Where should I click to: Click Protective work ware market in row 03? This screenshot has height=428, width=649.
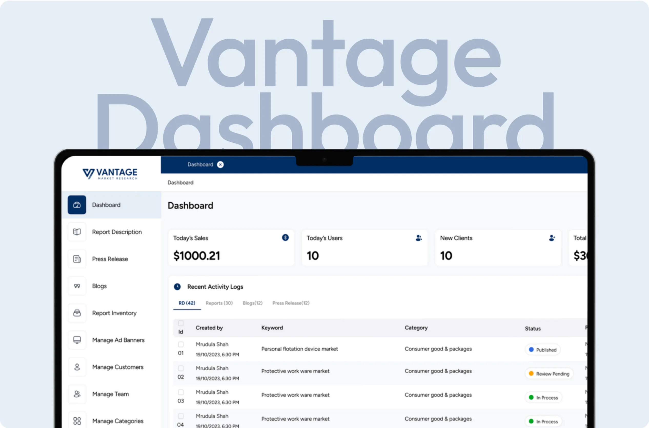pyautogui.click(x=295, y=395)
